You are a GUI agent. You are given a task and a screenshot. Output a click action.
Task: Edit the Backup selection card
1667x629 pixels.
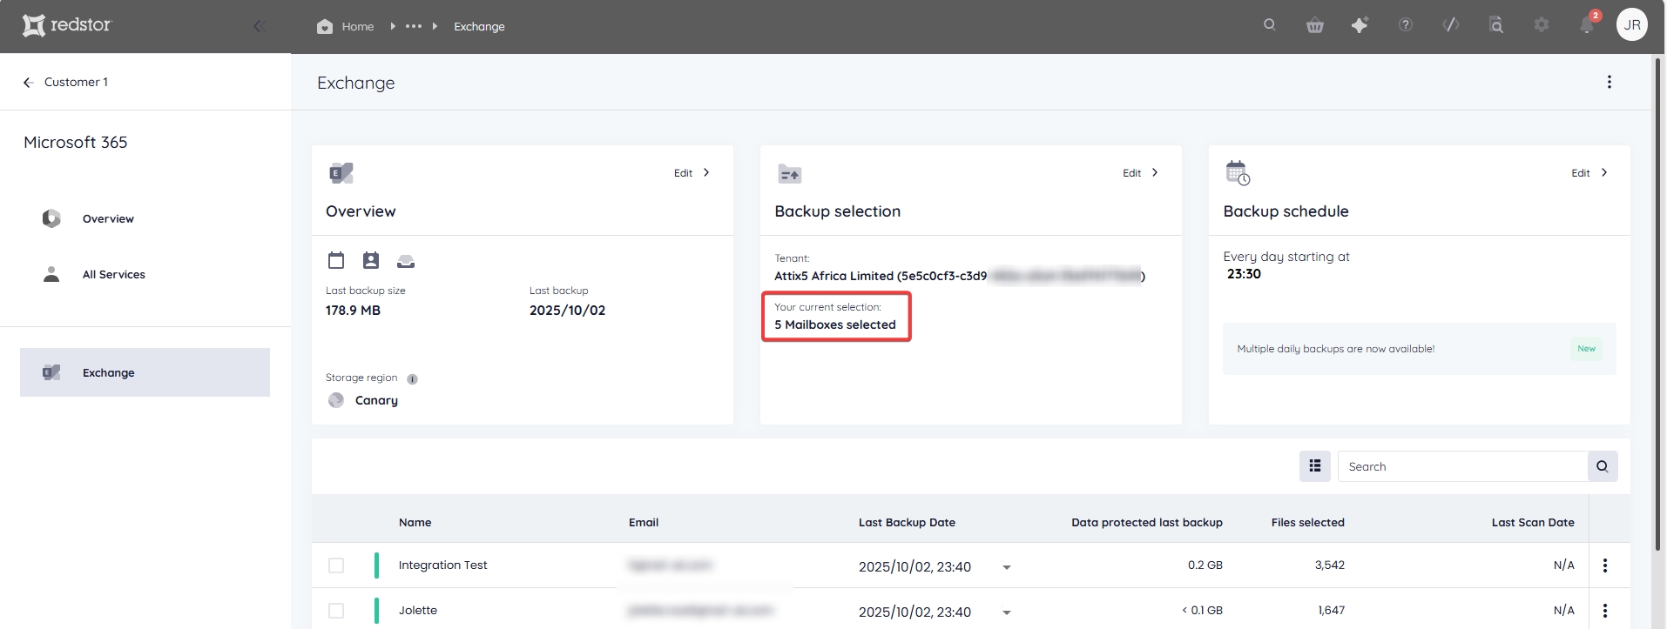pos(1141,173)
